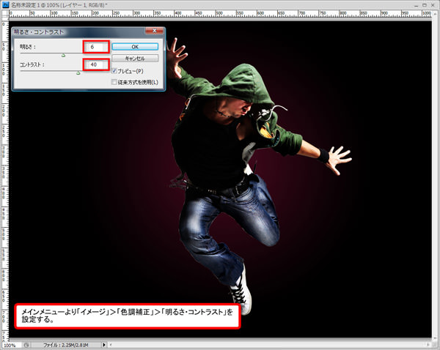This screenshot has height=350, width=440.
Task: Close the 明るさ・コントラスト dialog
Action: pos(154,32)
